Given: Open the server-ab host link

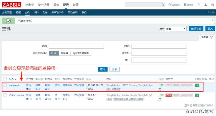Looking at the screenshot, I should tap(14, 85).
